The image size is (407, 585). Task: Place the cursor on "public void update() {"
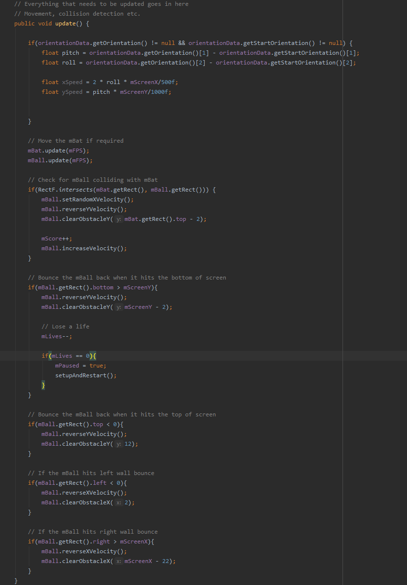point(52,23)
